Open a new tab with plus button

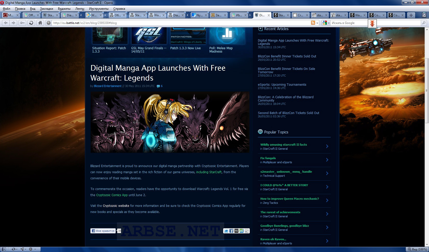point(411,15)
